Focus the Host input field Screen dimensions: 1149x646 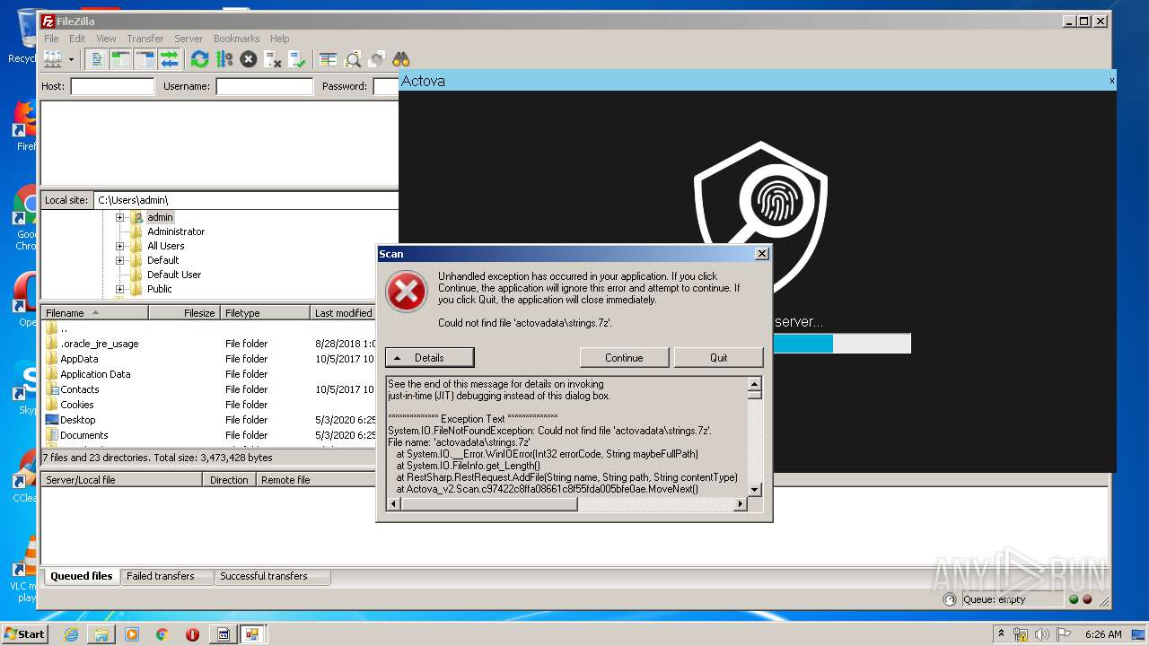[x=112, y=86]
